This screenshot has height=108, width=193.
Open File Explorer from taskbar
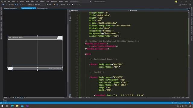pos(17,106)
